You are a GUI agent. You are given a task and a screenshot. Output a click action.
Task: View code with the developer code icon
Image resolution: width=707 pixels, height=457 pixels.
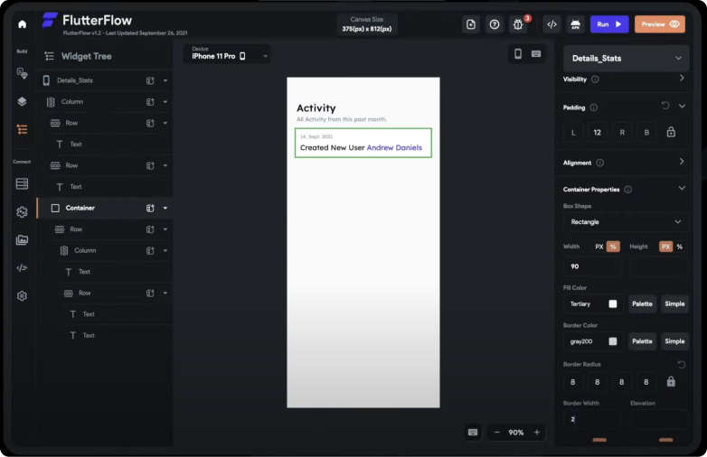[551, 24]
